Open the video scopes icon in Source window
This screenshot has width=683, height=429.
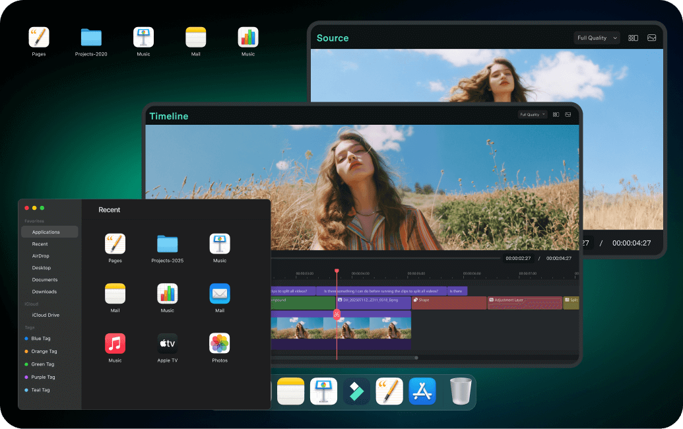pos(651,38)
